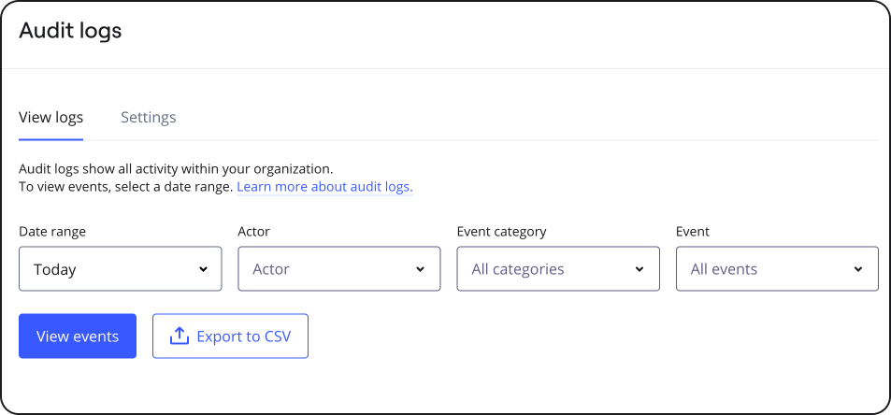The image size is (891, 415).
Task: Click the Date range field label
Action: click(x=59, y=232)
